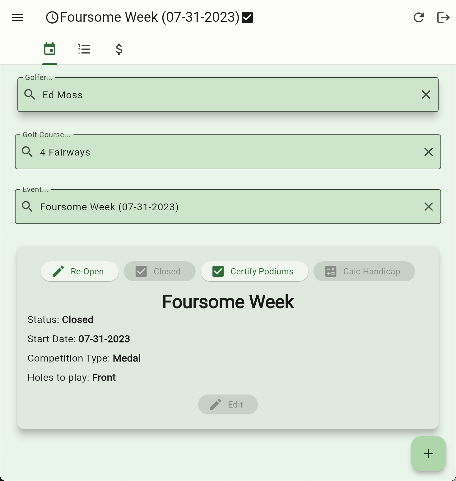The height and width of the screenshot is (481, 456).
Task: Click the plus add floating button
Action: pos(428,453)
